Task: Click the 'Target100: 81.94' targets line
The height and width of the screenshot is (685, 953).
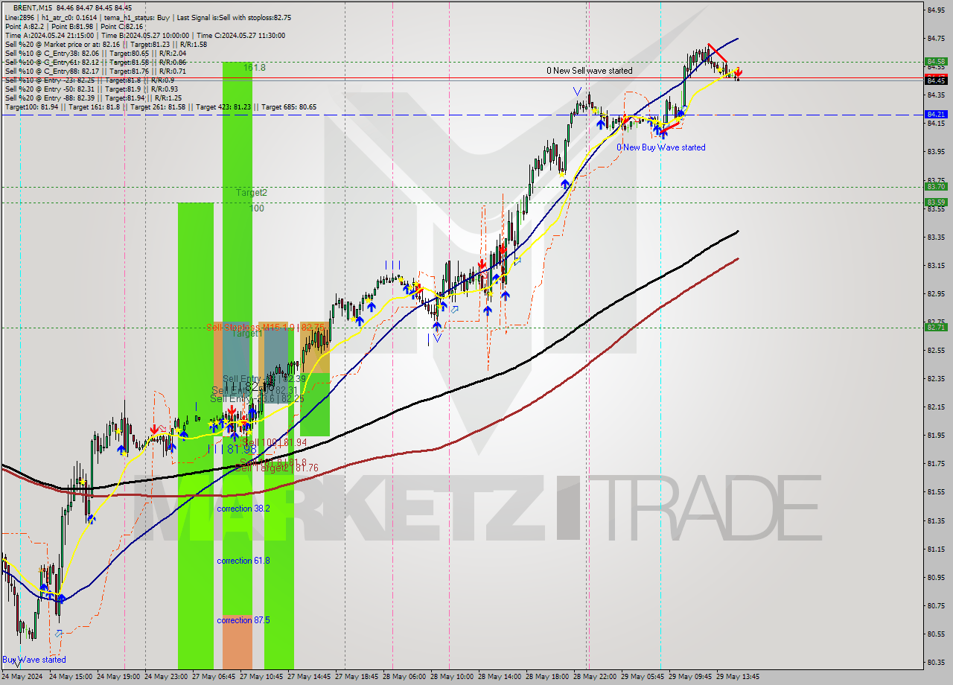Action: pos(161,107)
